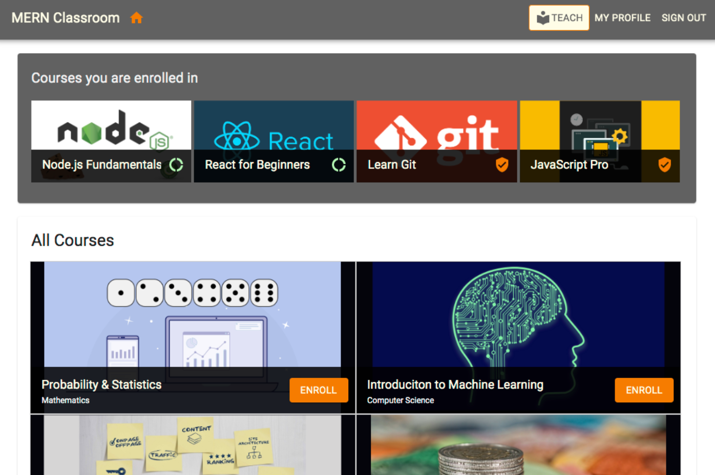The image size is (715, 475).
Task: Open MY PROFILE from the navbar
Action: coord(623,17)
